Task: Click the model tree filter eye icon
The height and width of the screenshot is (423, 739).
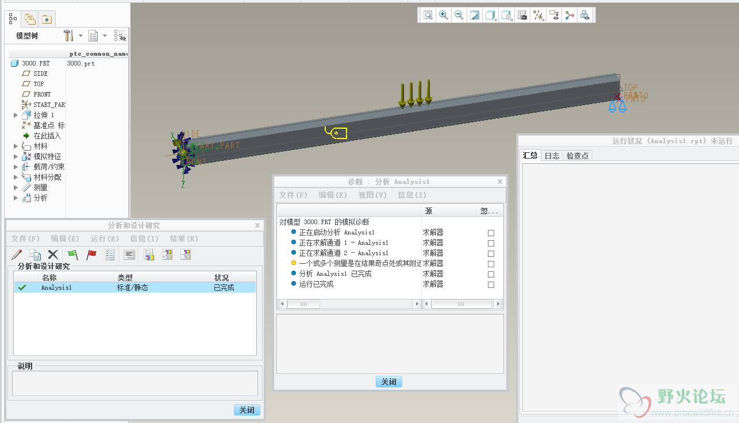Action: point(120,36)
